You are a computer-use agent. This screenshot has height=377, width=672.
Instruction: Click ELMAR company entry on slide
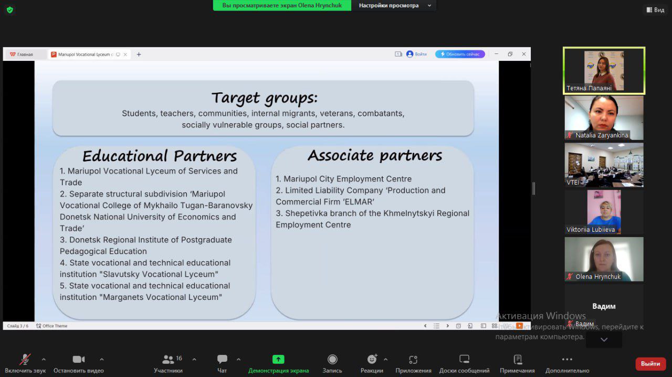coord(361,196)
